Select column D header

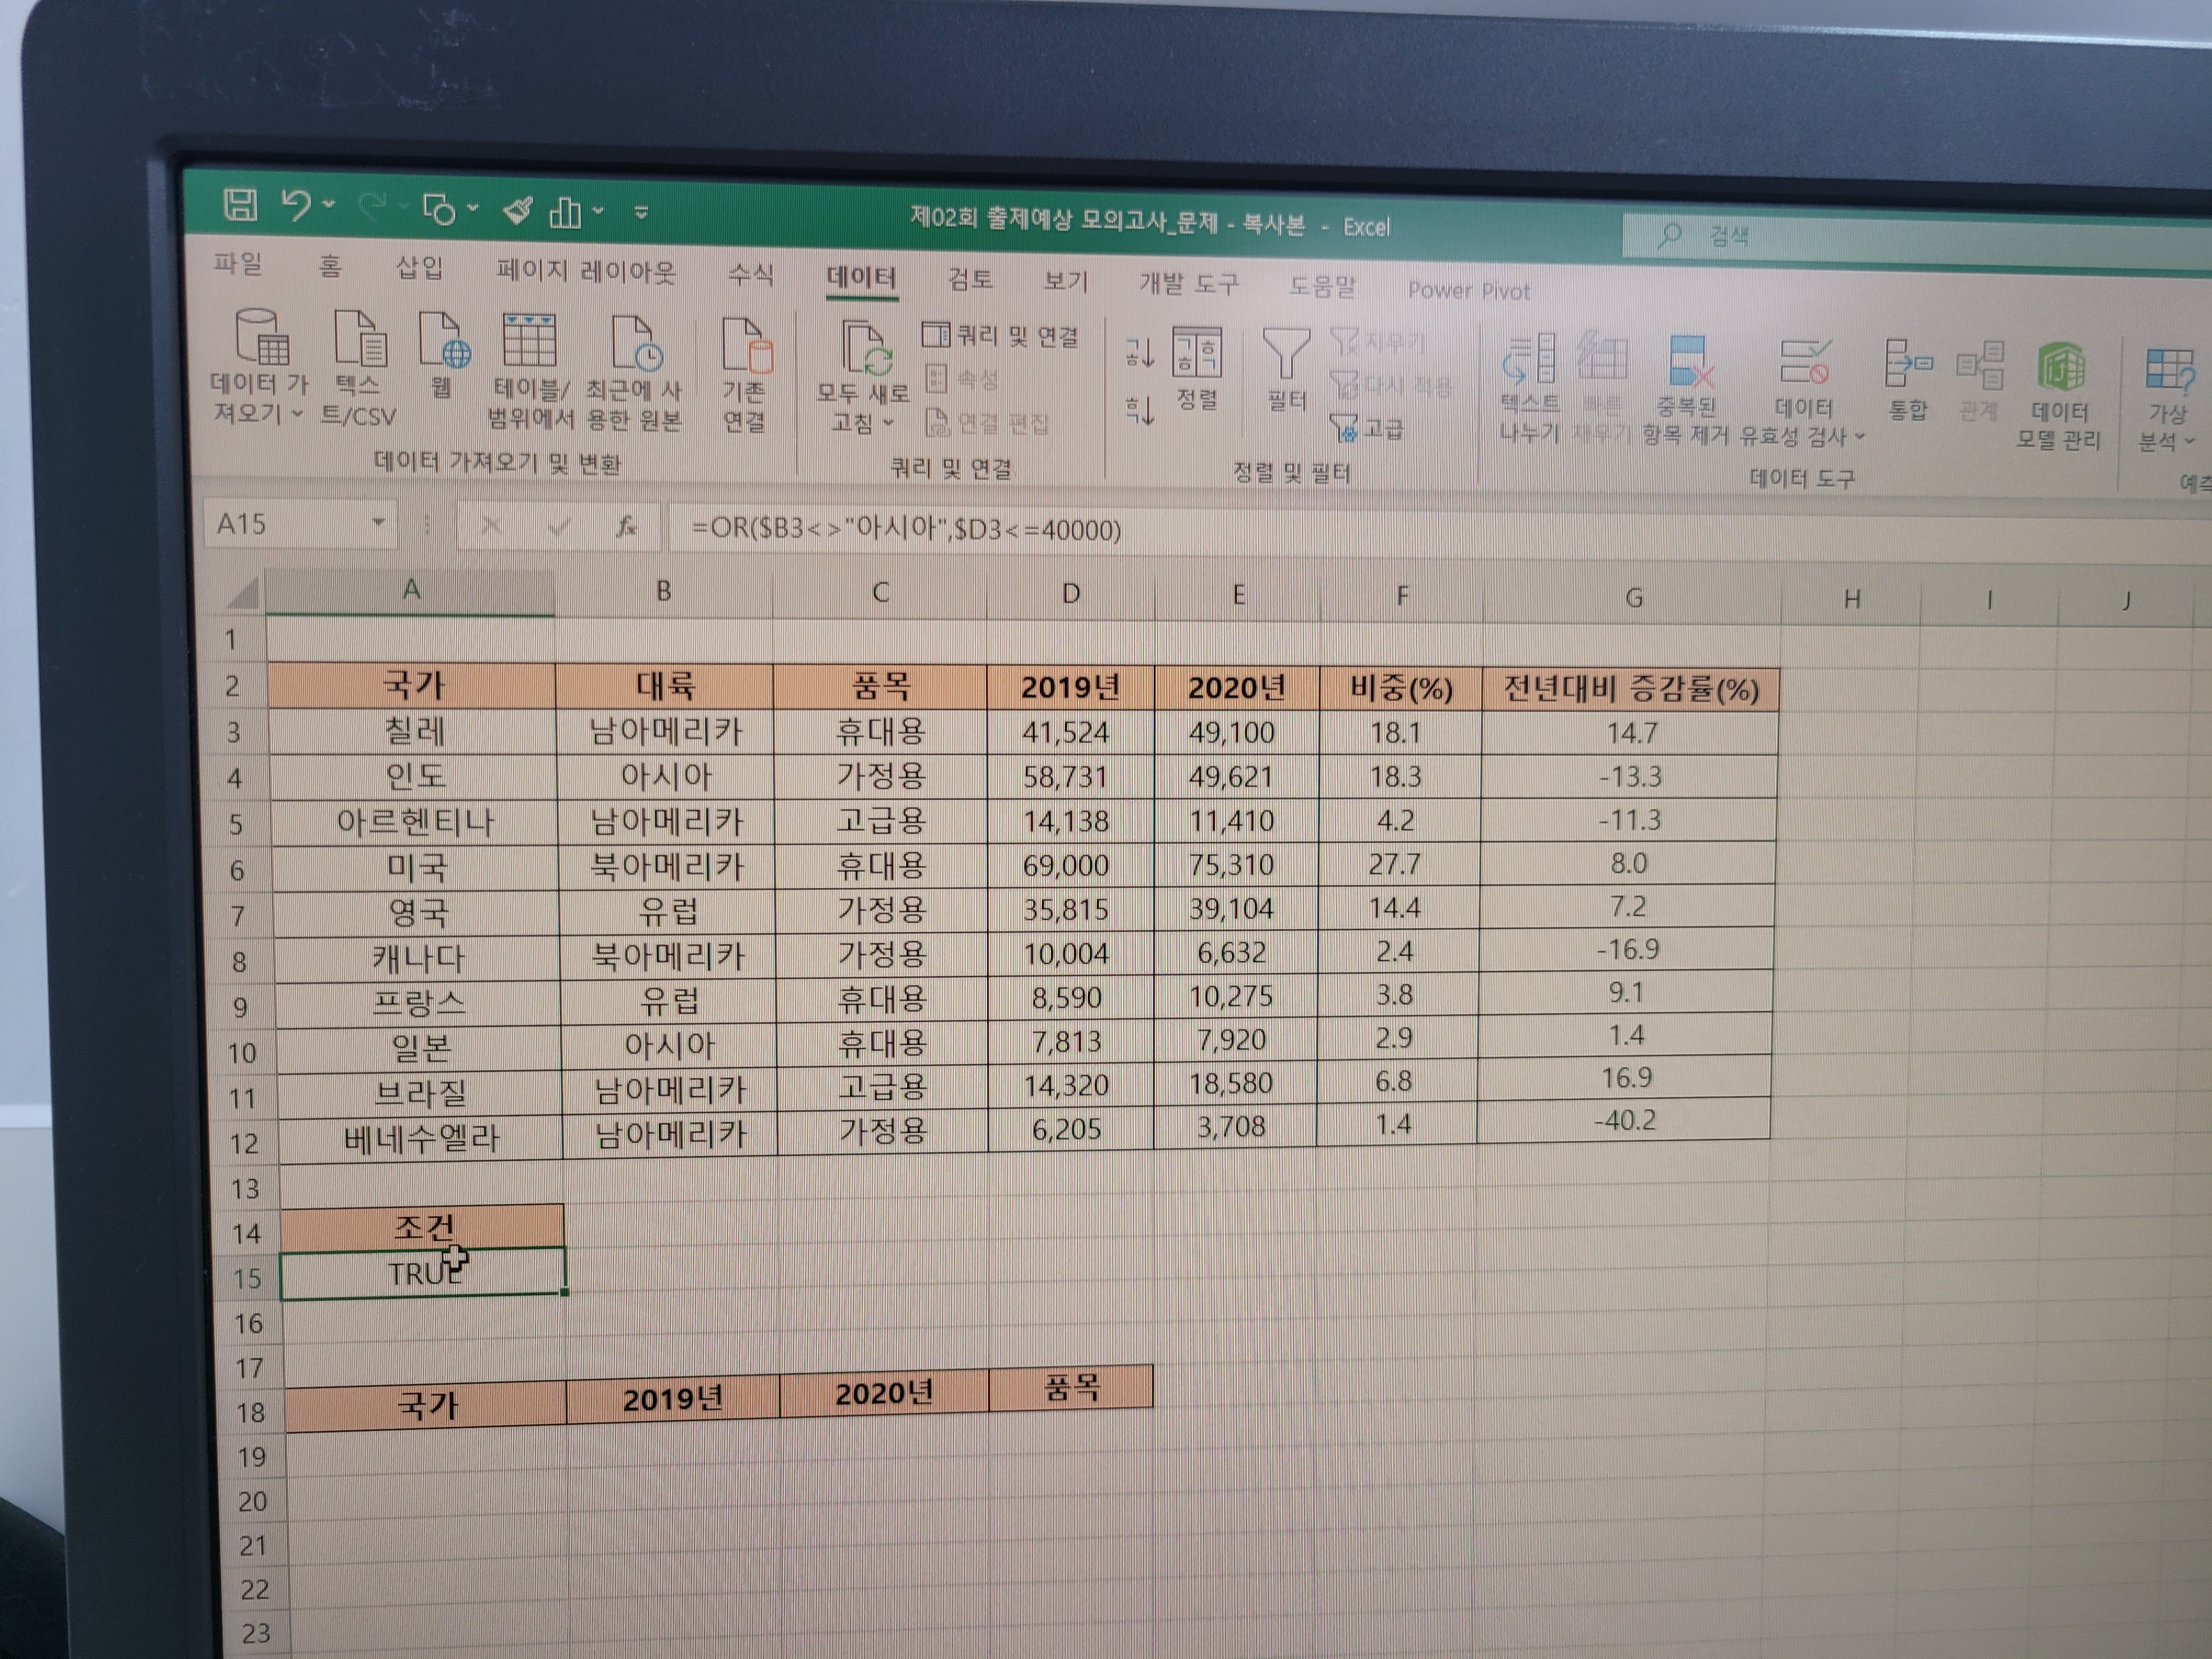point(1070,594)
